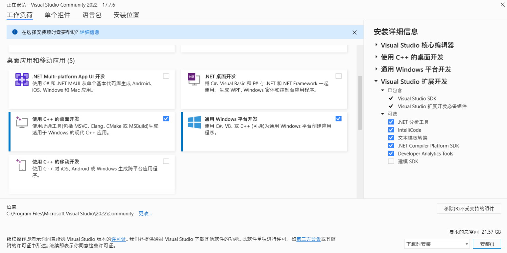Open the 下载时安装 dropdown
507x253 pixels.
437,244
